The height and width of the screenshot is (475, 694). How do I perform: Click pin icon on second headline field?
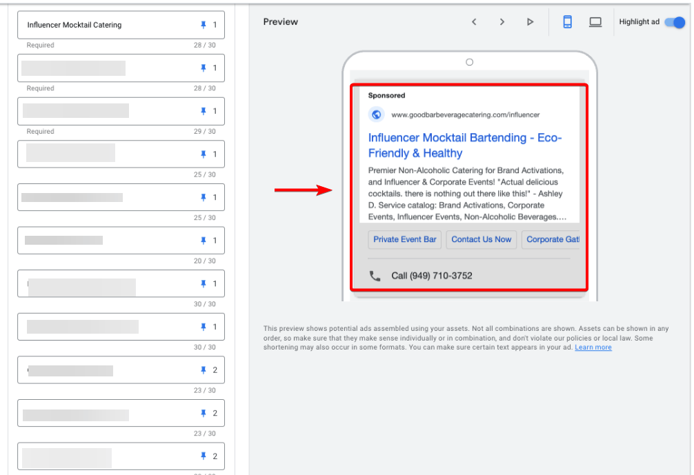[x=203, y=68]
